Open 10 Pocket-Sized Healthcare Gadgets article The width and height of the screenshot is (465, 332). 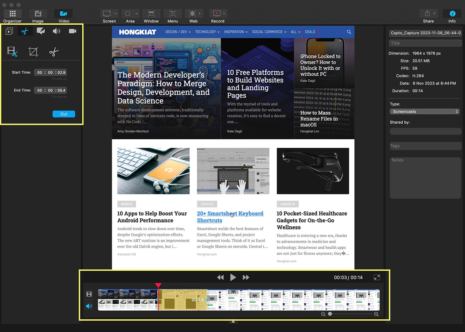coord(312,220)
